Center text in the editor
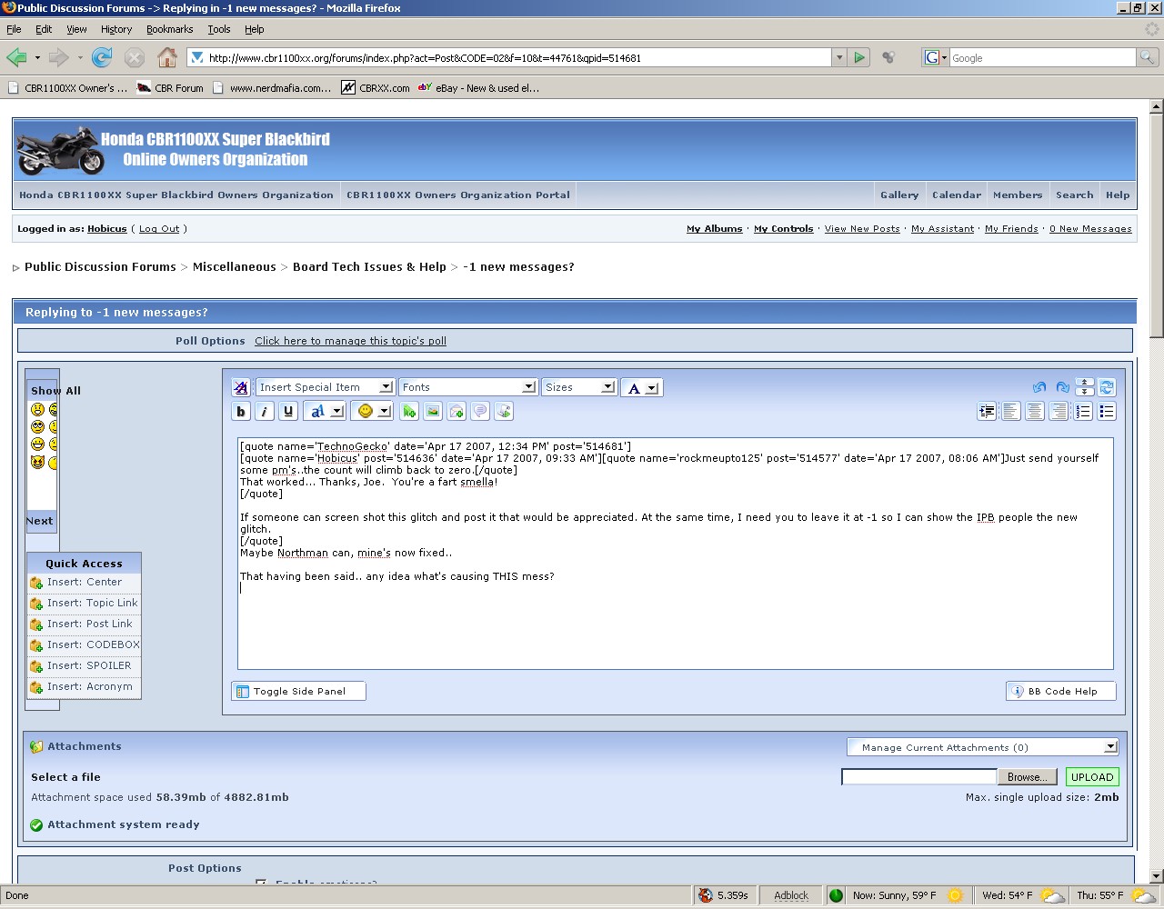Viewport: 1164px width, 909px height. coord(1035,412)
